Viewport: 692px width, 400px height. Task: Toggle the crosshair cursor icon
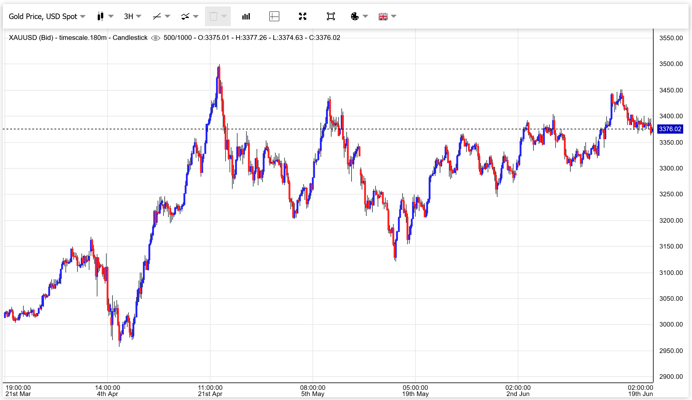point(274,16)
